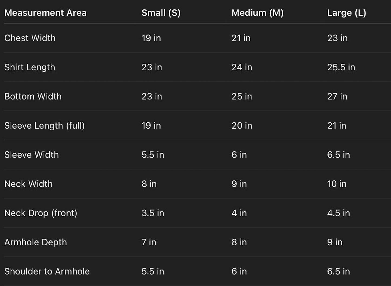Image resolution: width=391 pixels, height=286 pixels.
Task: Click the Chest Width row label
Action: click(30, 38)
